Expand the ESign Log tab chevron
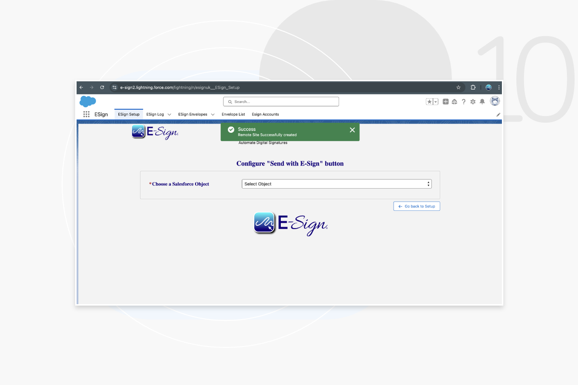The height and width of the screenshot is (385, 578). point(169,115)
